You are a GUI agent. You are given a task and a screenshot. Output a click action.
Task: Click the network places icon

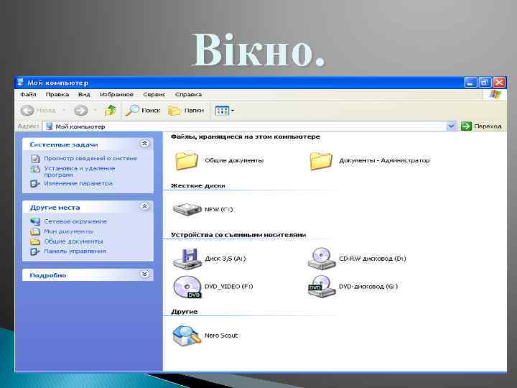pos(35,221)
